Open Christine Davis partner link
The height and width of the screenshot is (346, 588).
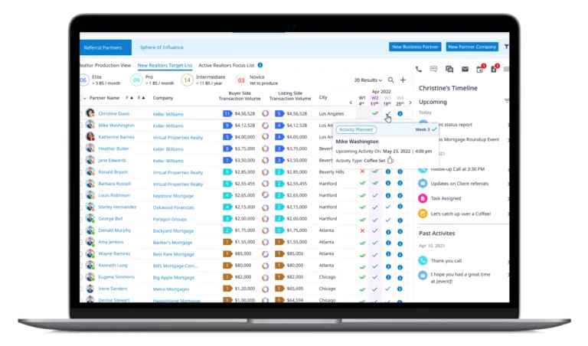click(113, 113)
